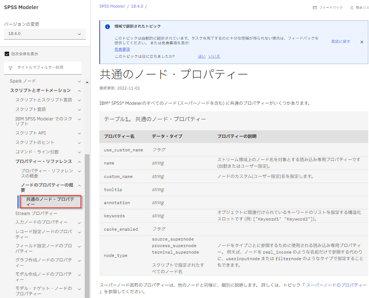369x298 pixels.
Task: Expand the スクリプト API chevron
Action: tap(80, 134)
